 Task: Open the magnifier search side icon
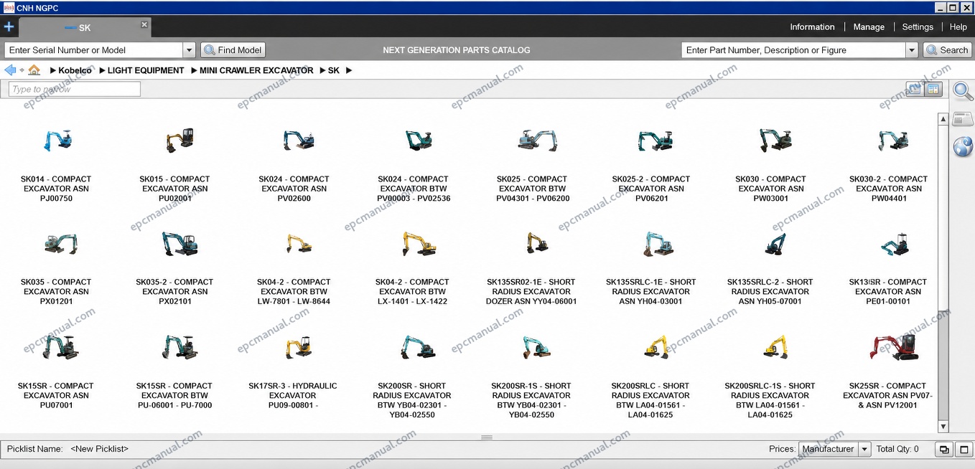963,91
